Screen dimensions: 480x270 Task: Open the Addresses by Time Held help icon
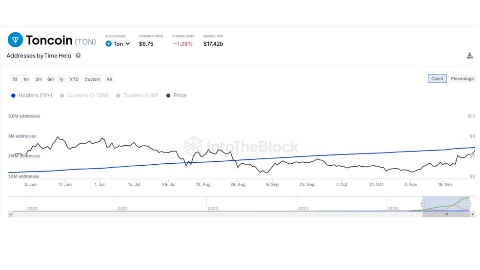coord(78,56)
